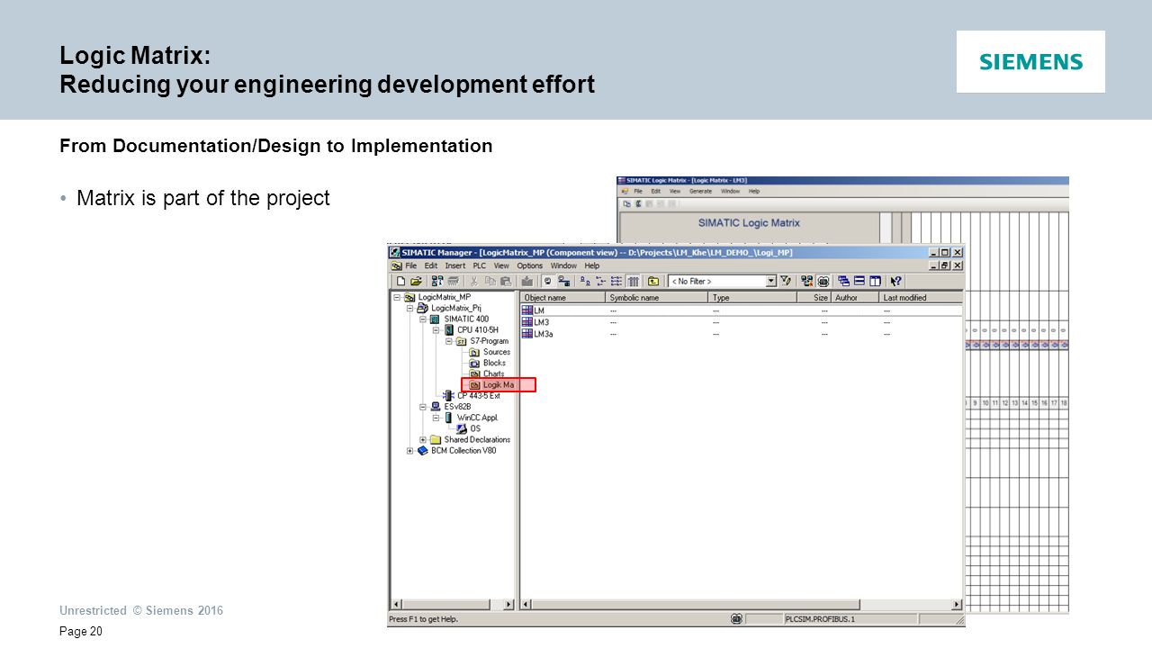Collapse the CPU 410-5H tree node

click(x=436, y=329)
